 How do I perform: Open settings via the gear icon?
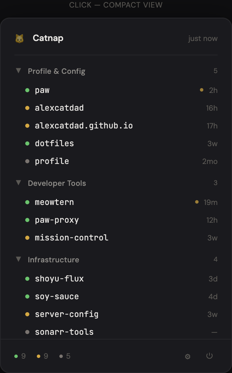click(x=188, y=357)
